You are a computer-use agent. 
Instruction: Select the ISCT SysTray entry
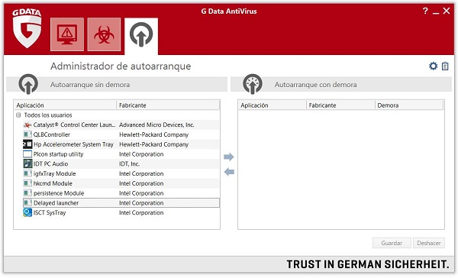pyautogui.click(x=121, y=212)
